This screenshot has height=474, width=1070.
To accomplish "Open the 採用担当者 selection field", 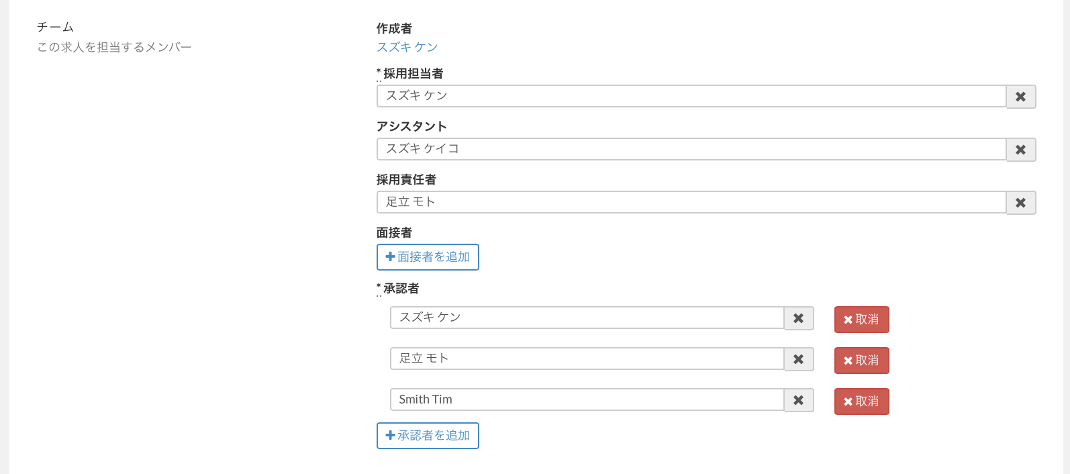I will (x=691, y=96).
